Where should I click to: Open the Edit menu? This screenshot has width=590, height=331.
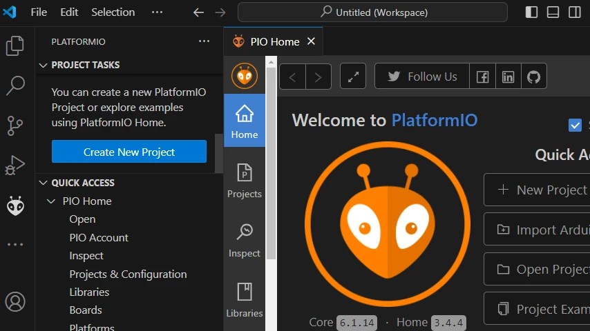click(x=69, y=12)
